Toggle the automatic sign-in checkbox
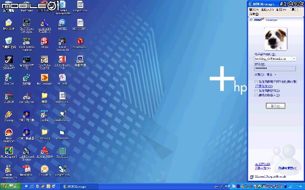 click(256, 95)
